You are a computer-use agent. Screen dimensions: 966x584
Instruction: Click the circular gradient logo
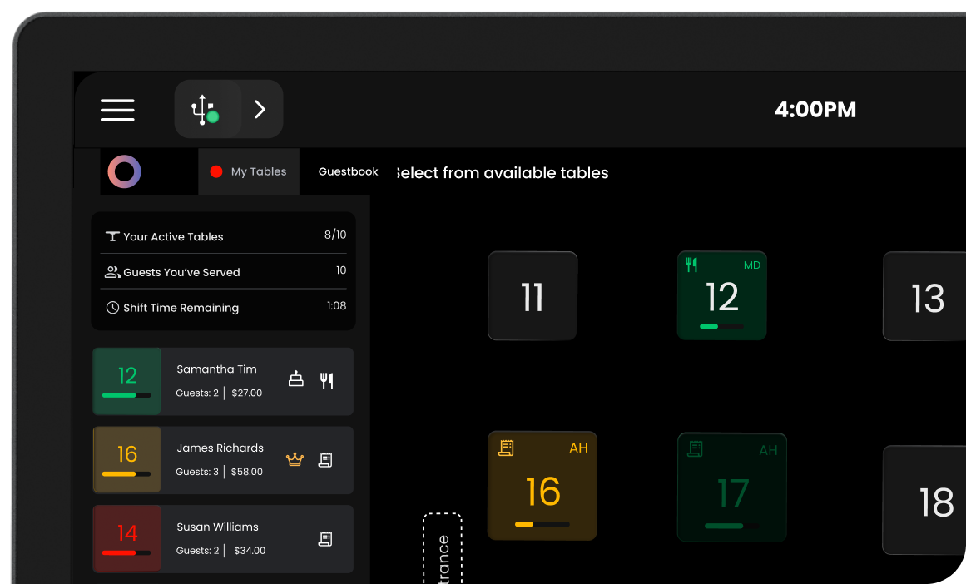[125, 172]
